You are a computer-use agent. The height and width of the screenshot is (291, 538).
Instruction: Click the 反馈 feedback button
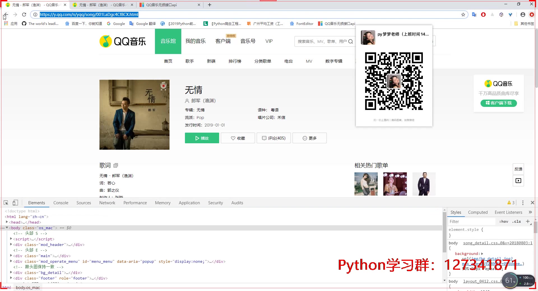[518, 169]
